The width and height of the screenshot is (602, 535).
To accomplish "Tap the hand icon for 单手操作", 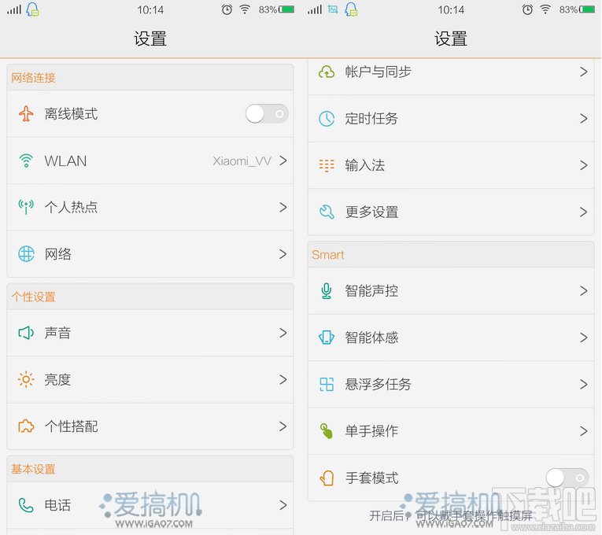I will [327, 431].
